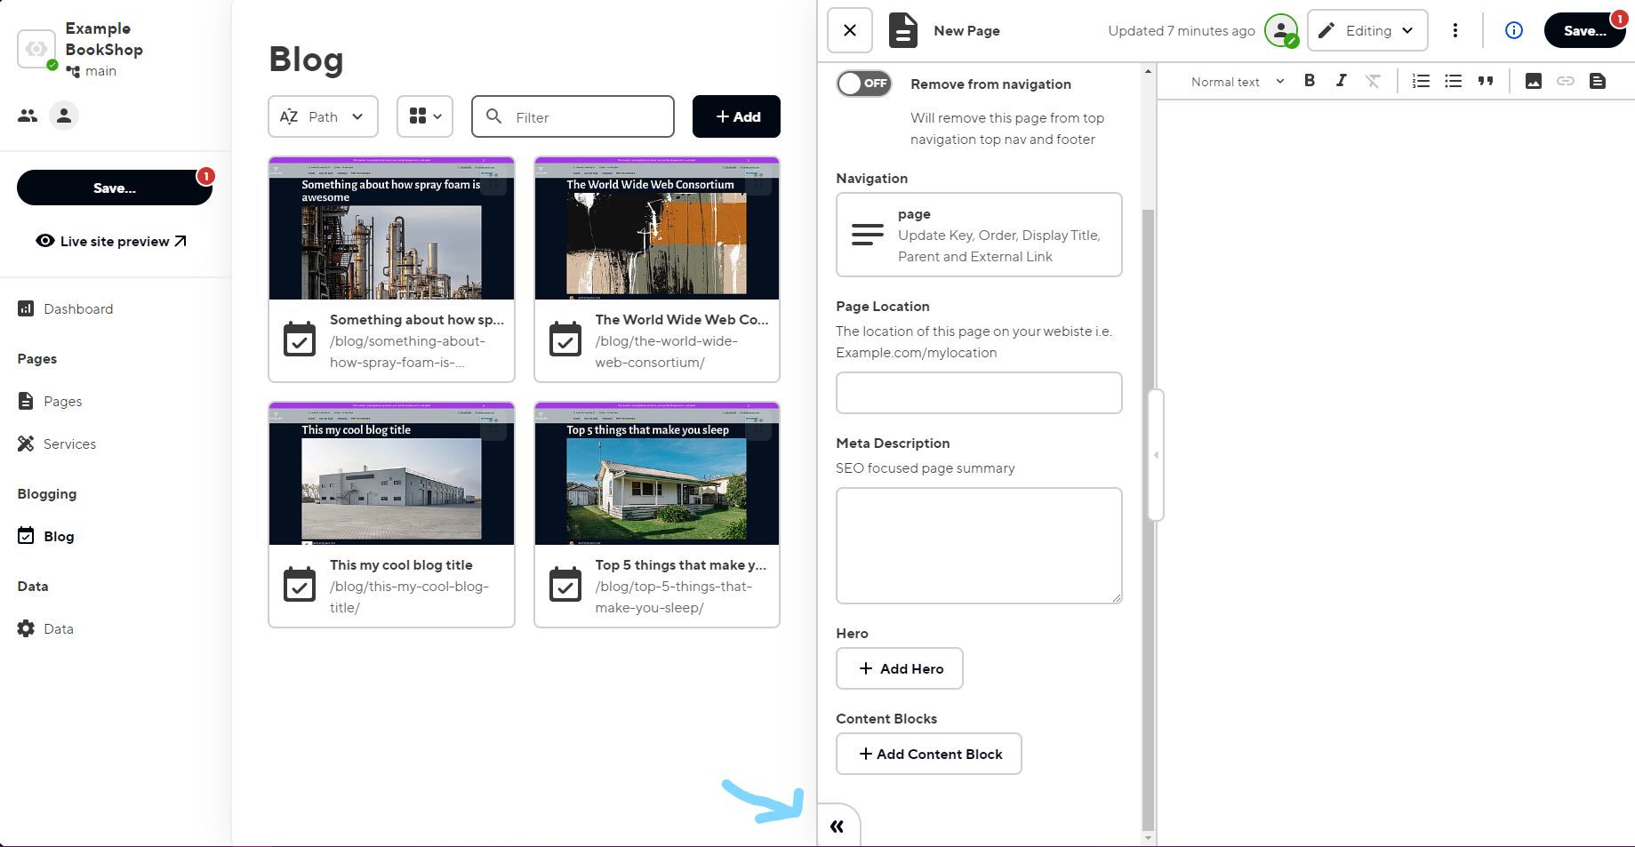Click the Page Location input field
Screen dimensions: 1635x847
979,393
